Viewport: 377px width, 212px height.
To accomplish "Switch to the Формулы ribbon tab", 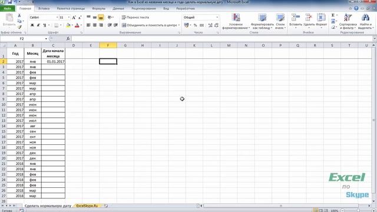I will click(99, 8).
